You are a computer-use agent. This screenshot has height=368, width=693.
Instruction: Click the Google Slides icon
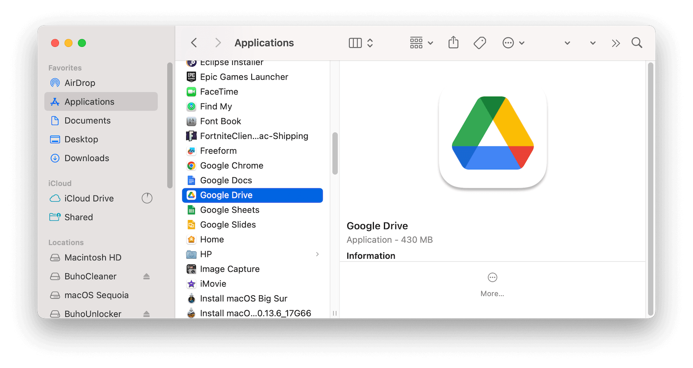point(191,225)
